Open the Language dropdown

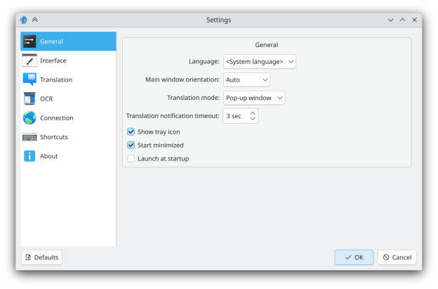pos(260,61)
